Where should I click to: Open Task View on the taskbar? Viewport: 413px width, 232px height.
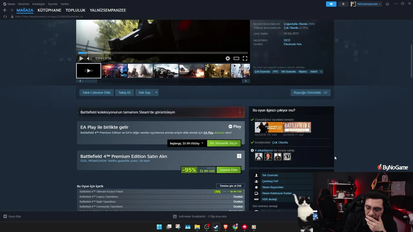pyautogui.click(x=169, y=227)
